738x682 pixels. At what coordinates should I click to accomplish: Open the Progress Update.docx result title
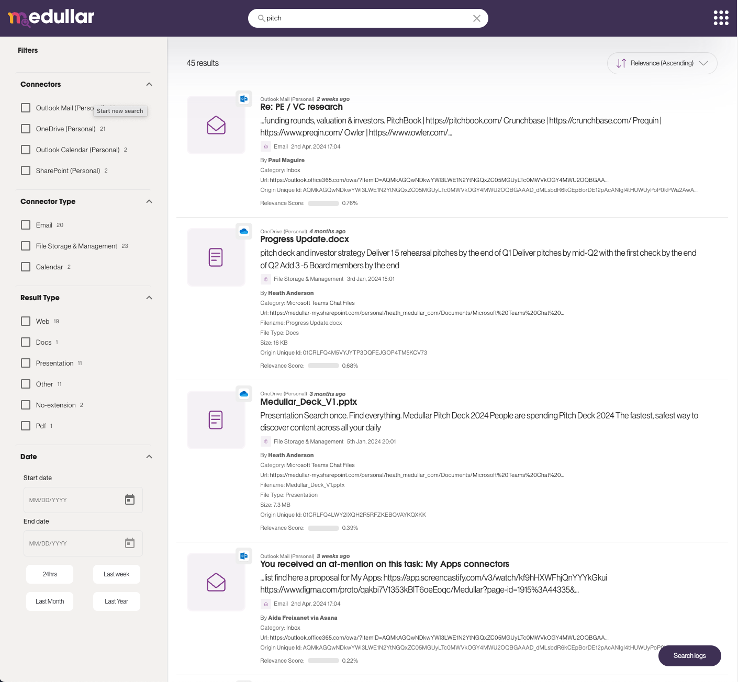click(305, 240)
